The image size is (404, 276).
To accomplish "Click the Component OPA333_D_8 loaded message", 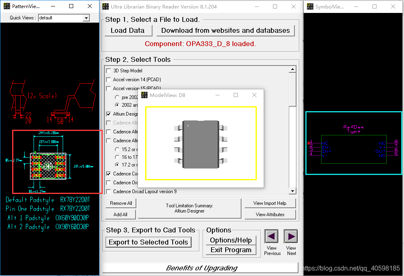I will (x=200, y=44).
